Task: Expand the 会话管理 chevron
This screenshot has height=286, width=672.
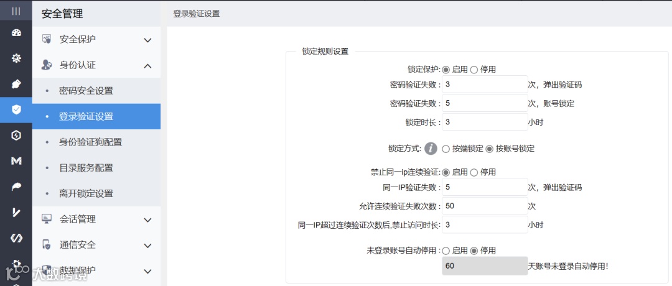Action: (x=147, y=219)
